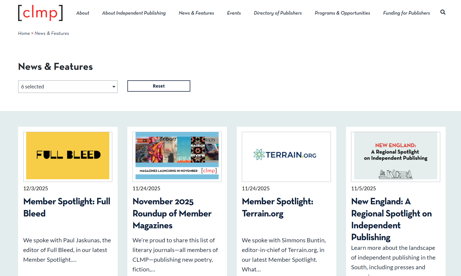The width and height of the screenshot is (461, 276).
Task: Open the New England Regional Spotlight thumbnail
Action: point(396,157)
